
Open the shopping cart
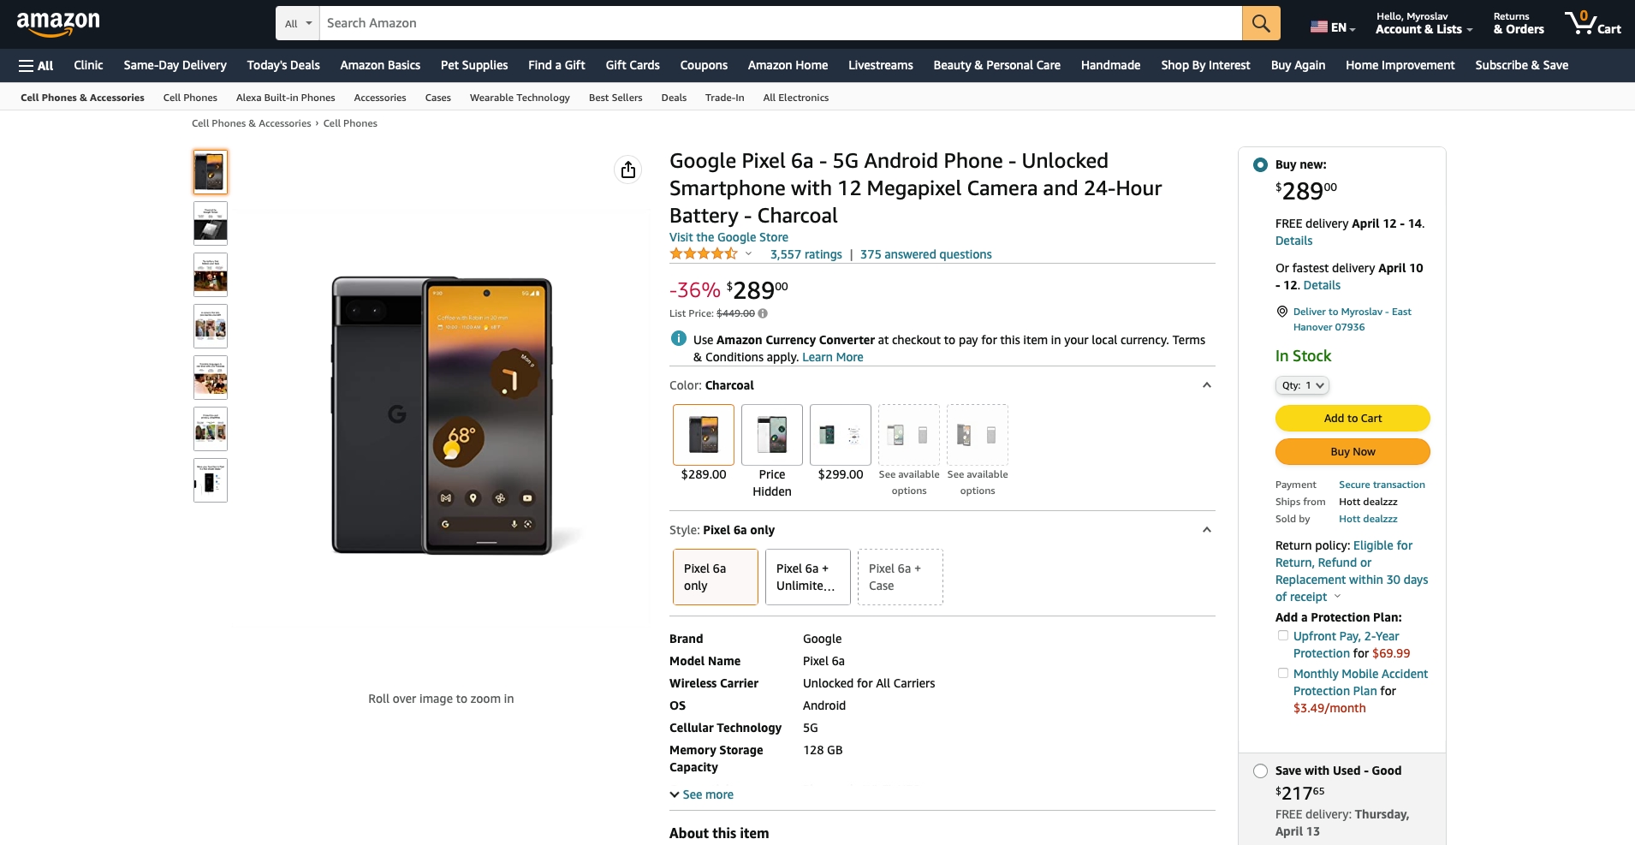point(1592,23)
